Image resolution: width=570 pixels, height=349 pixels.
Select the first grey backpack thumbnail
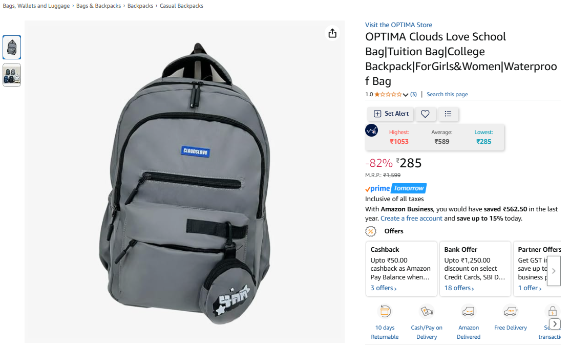point(12,47)
